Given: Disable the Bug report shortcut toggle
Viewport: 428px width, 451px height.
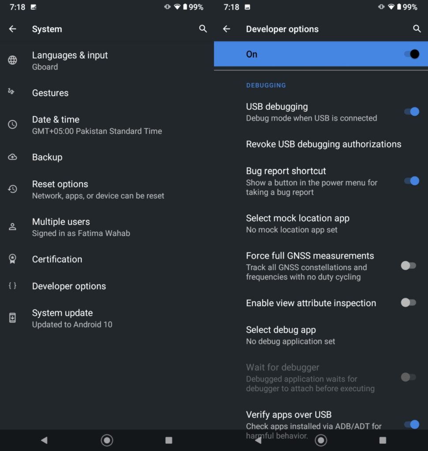Looking at the screenshot, I should [x=411, y=181].
